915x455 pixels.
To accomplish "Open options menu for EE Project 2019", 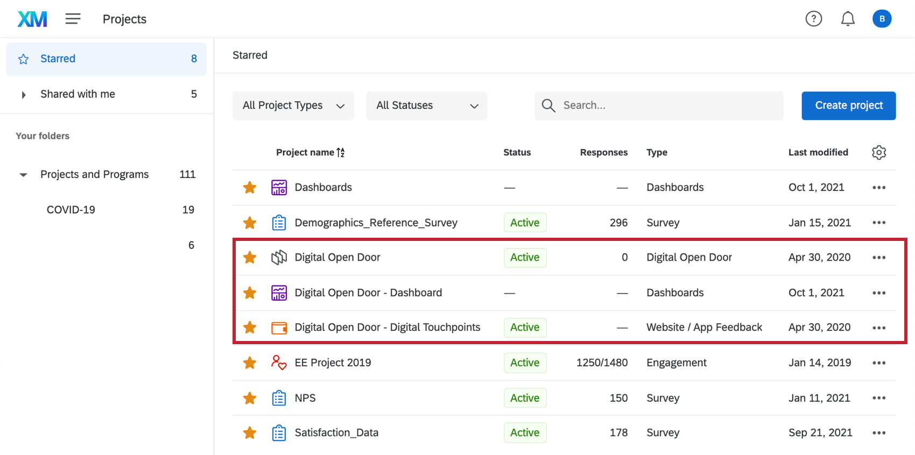I will pos(878,363).
